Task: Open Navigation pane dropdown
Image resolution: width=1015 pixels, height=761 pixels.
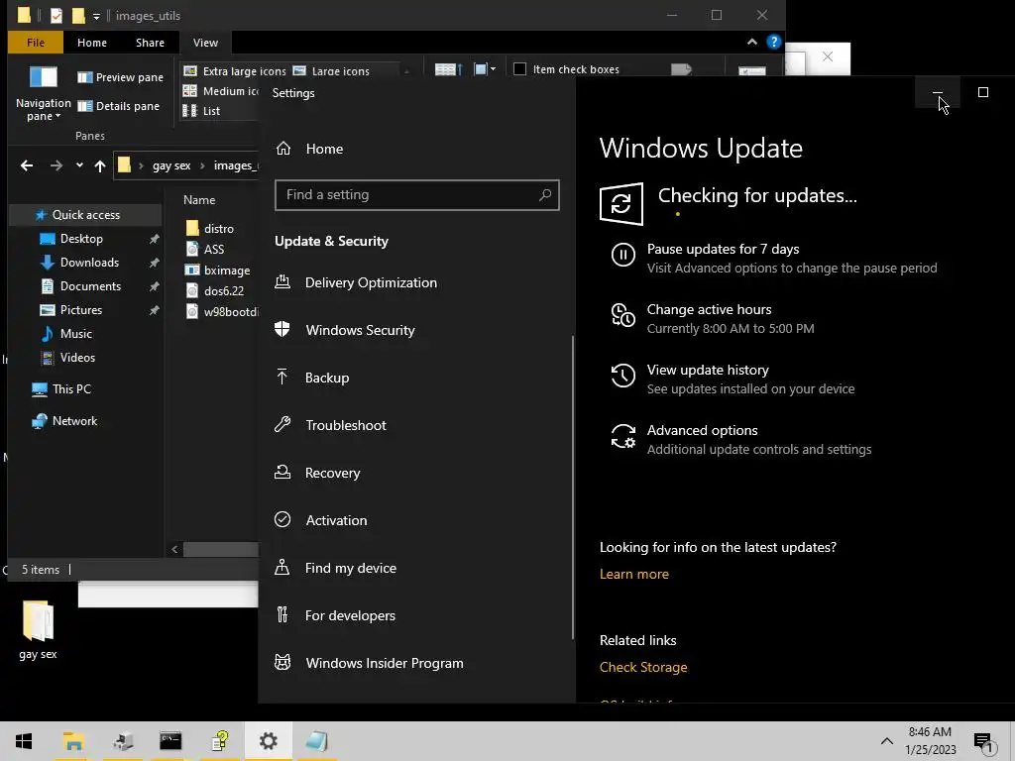Action: 44,95
